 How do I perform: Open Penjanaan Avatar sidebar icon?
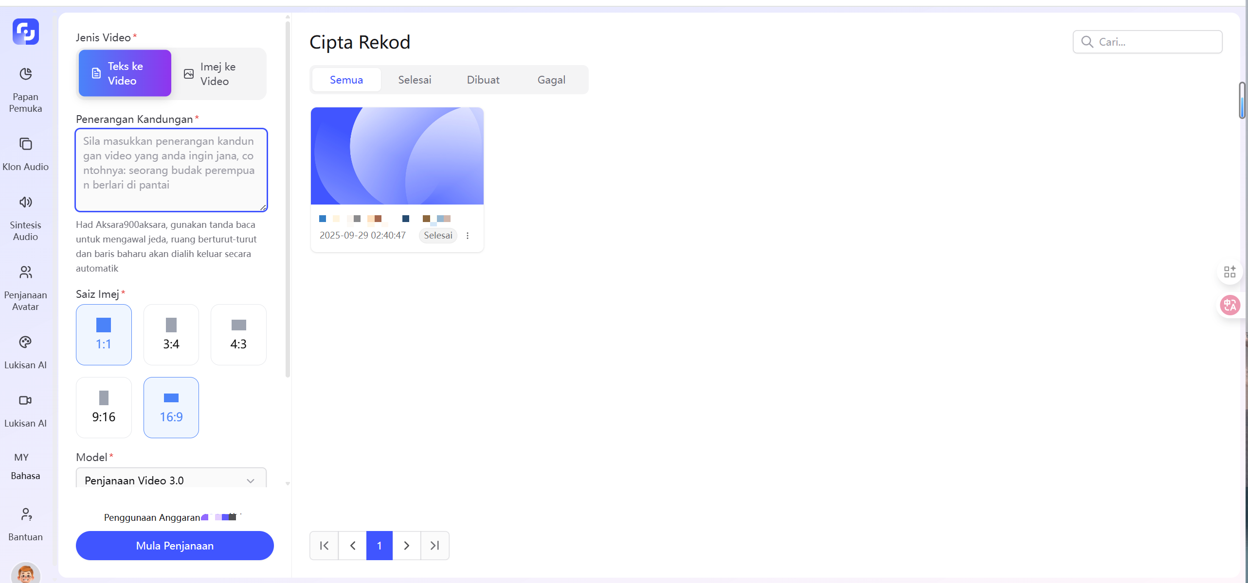[25, 273]
